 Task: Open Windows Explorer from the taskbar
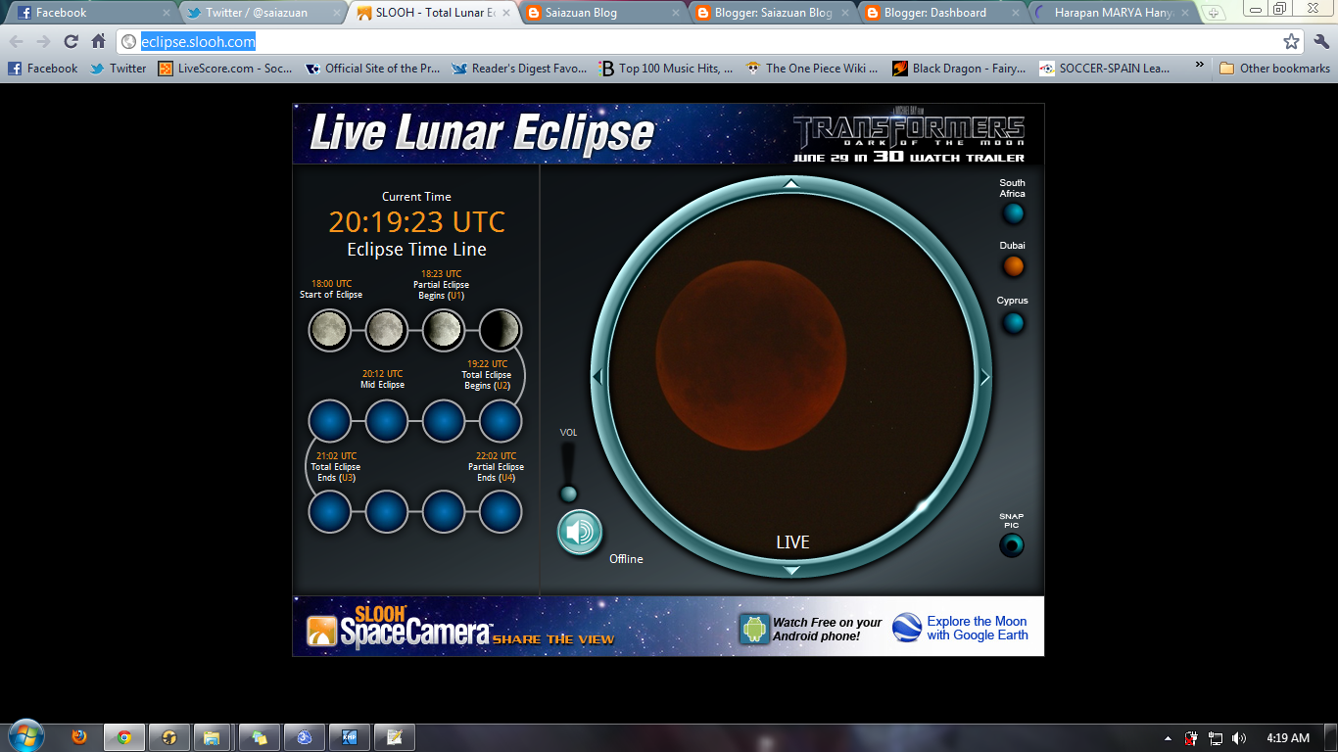[x=212, y=737]
